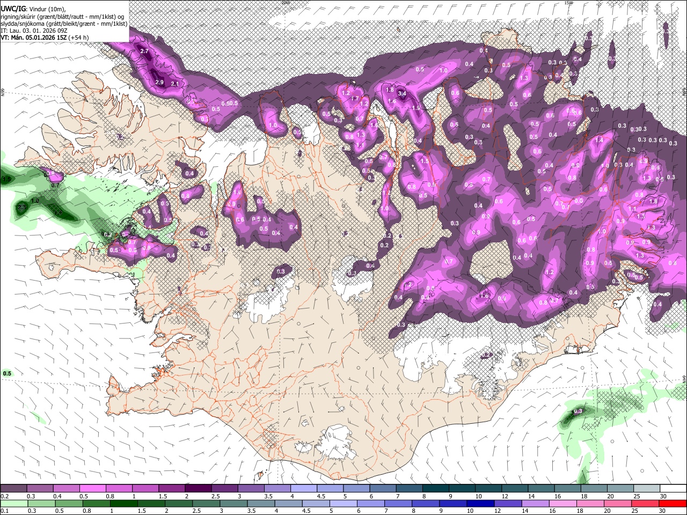Pick light purple 14 swatch in rain scale
Image resolution: width=687 pixels, height=515 pixels.
[x=535, y=503]
